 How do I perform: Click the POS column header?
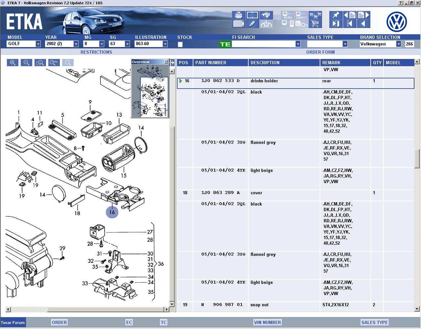click(185, 63)
